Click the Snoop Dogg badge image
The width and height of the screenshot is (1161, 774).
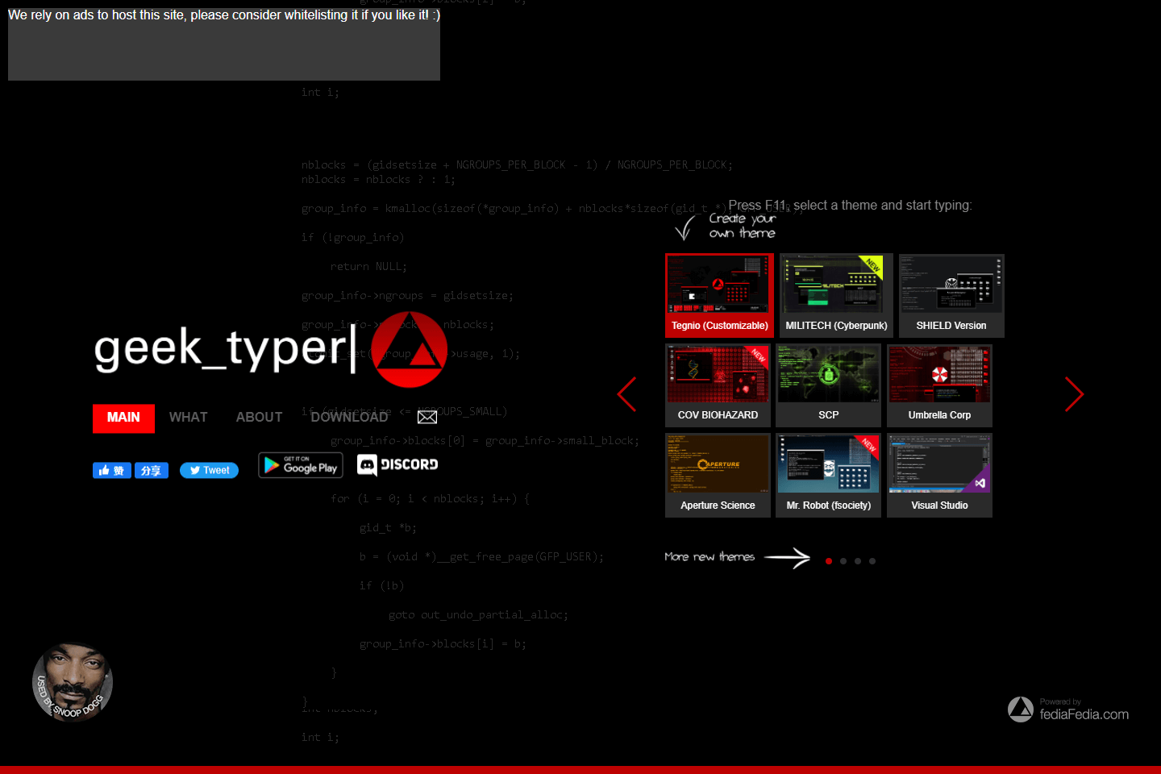coord(73,682)
